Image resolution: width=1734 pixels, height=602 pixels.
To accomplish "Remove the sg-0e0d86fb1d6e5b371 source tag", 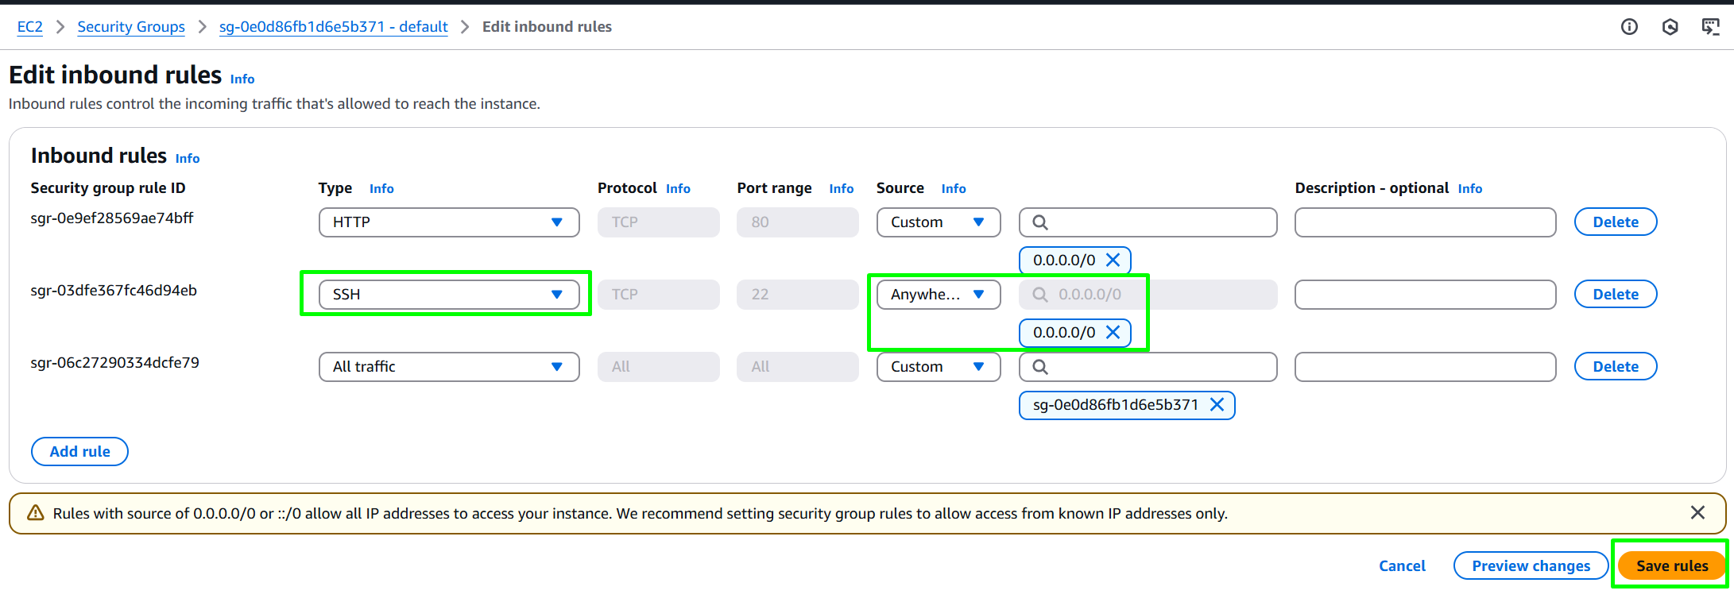I will click(x=1217, y=404).
